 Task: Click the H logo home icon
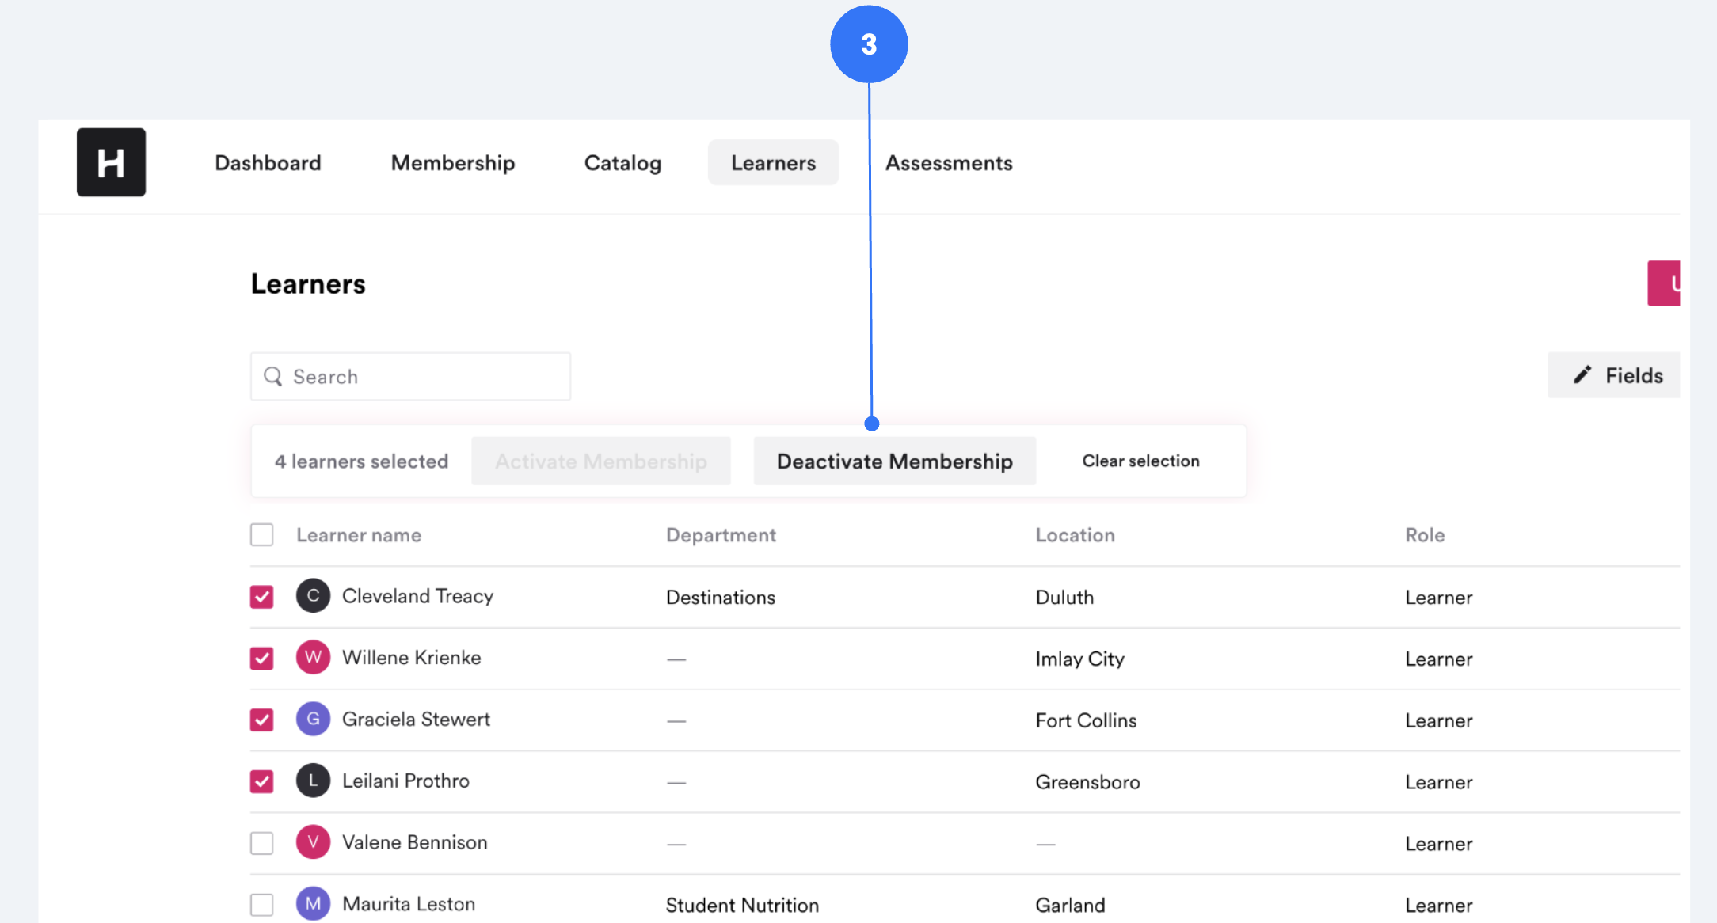[x=111, y=162]
